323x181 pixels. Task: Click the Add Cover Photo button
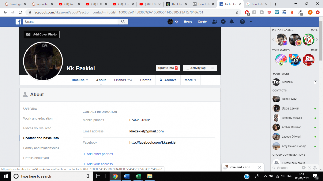pos(42,34)
